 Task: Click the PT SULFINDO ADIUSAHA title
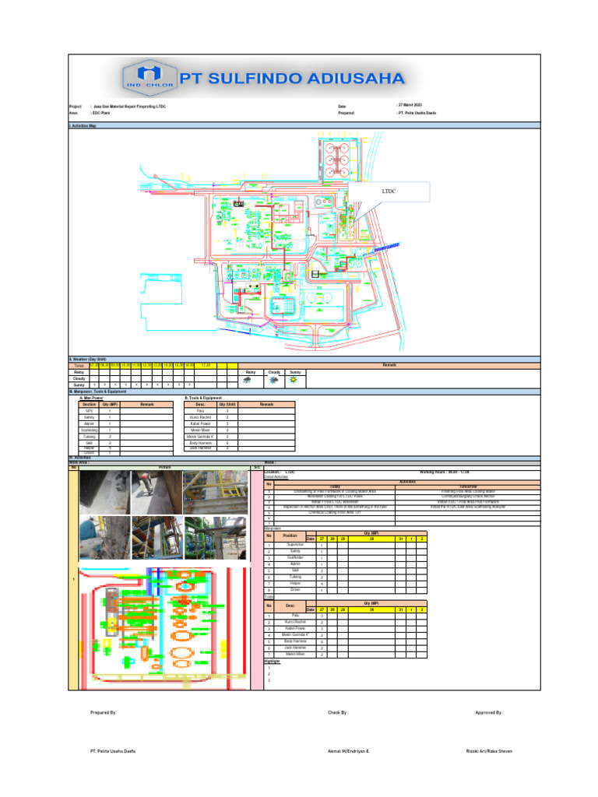293,79
